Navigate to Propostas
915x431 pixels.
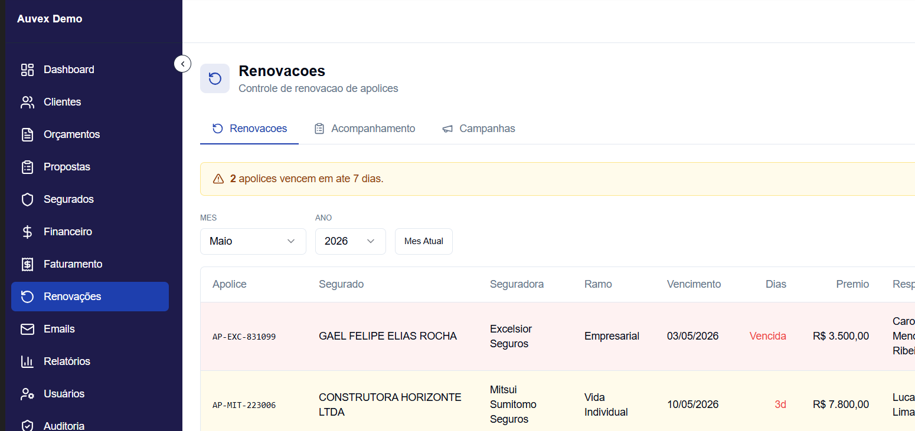coord(90,167)
